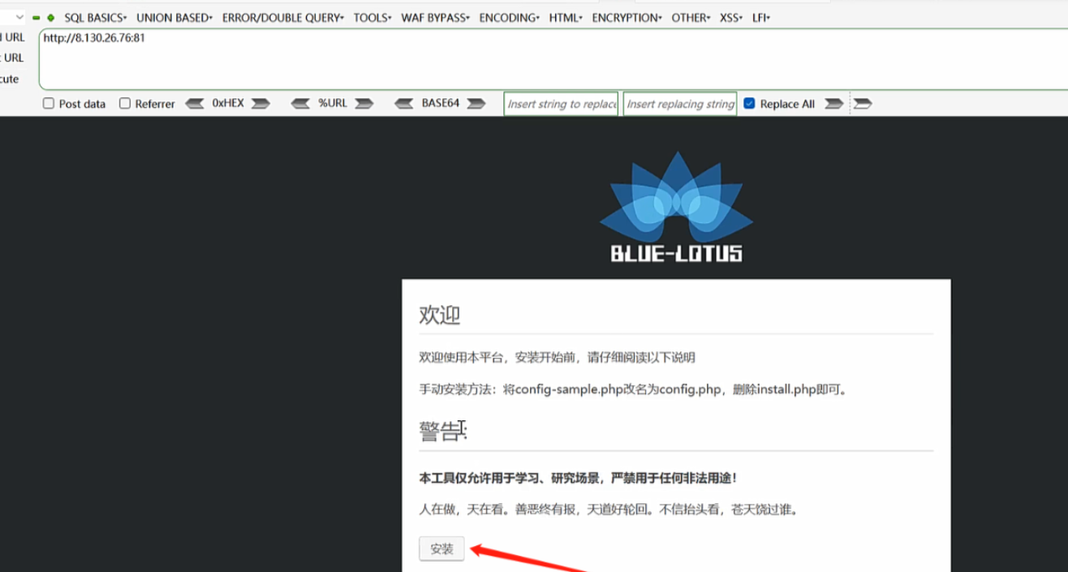1068x572 pixels.
Task: Click the outlined arrow at the toolbar end
Action: point(863,104)
